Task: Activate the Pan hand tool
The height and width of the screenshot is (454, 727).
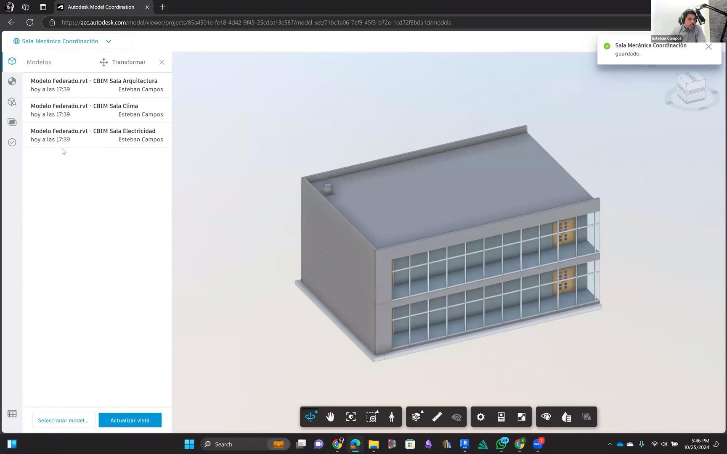Action: 330,417
